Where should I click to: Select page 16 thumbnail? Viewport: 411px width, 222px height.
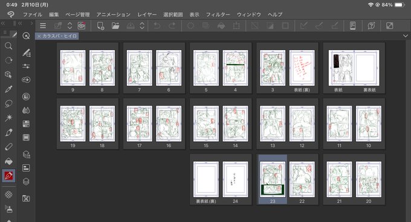pyautogui.click(x=169, y=124)
